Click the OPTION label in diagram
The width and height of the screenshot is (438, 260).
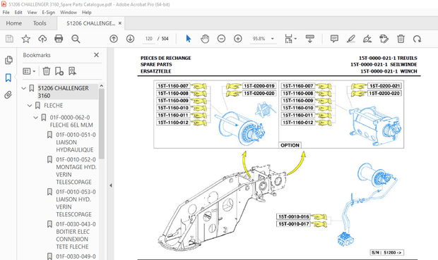point(290,145)
